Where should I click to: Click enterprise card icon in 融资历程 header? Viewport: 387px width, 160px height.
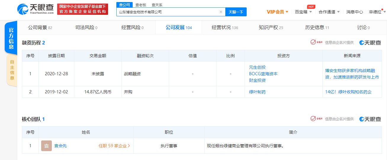click(316, 42)
